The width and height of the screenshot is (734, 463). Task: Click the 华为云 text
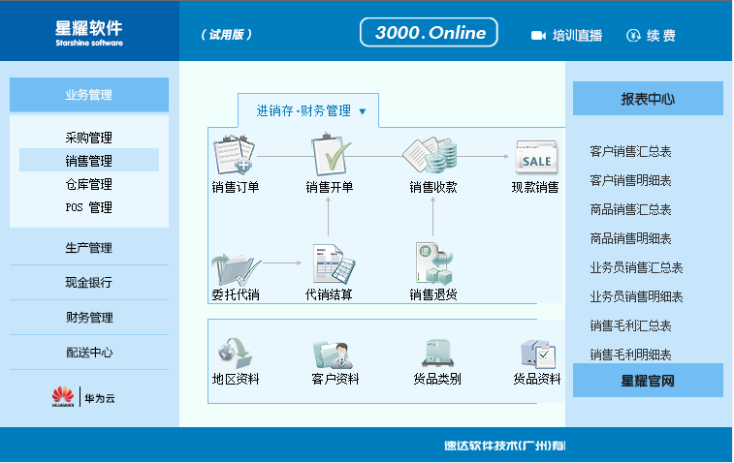coord(100,398)
